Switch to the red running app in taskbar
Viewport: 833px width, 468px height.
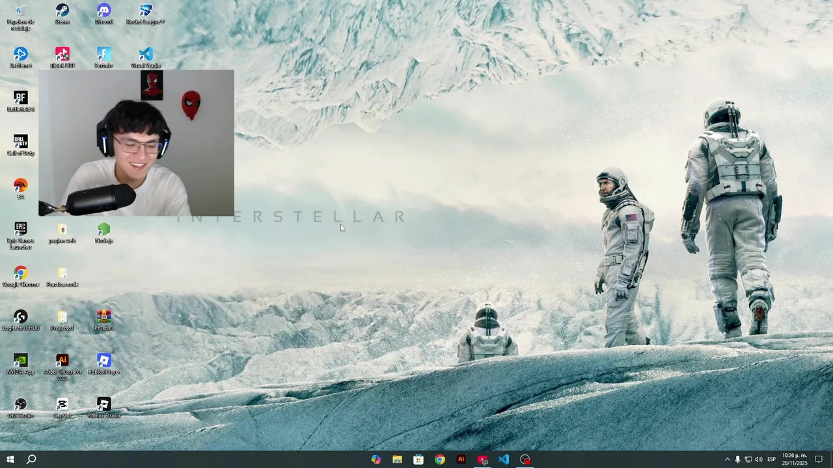point(482,460)
